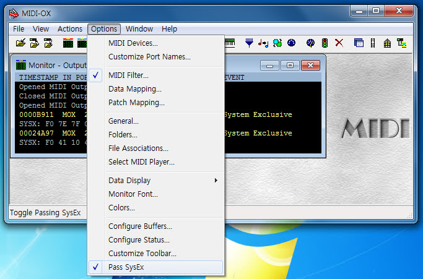This screenshot has width=423, height=279.
Task: Click the blue MIDI connector with question mark icon
Action: pos(310,43)
